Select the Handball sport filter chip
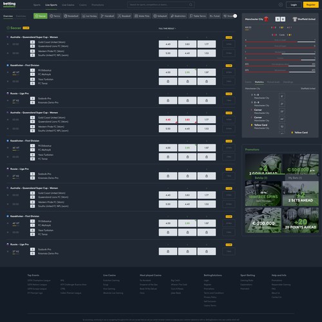The image size is (322, 322). [x=108, y=16]
